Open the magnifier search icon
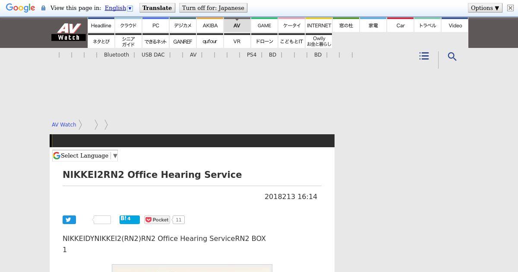This screenshot has height=272, width=518. (452, 57)
